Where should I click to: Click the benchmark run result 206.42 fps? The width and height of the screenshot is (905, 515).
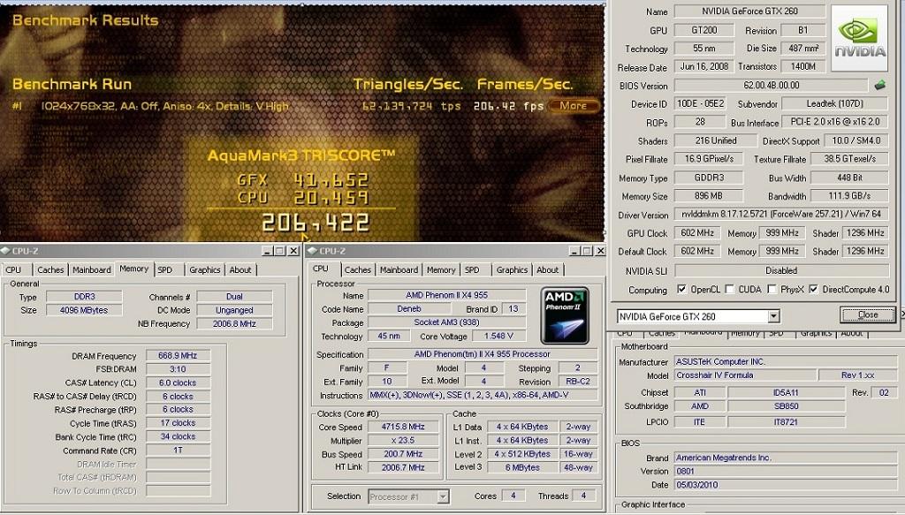tap(508, 106)
